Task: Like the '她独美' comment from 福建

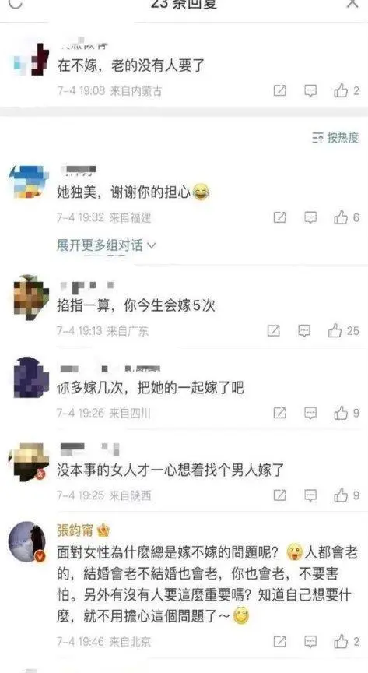Action: click(x=346, y=218)
